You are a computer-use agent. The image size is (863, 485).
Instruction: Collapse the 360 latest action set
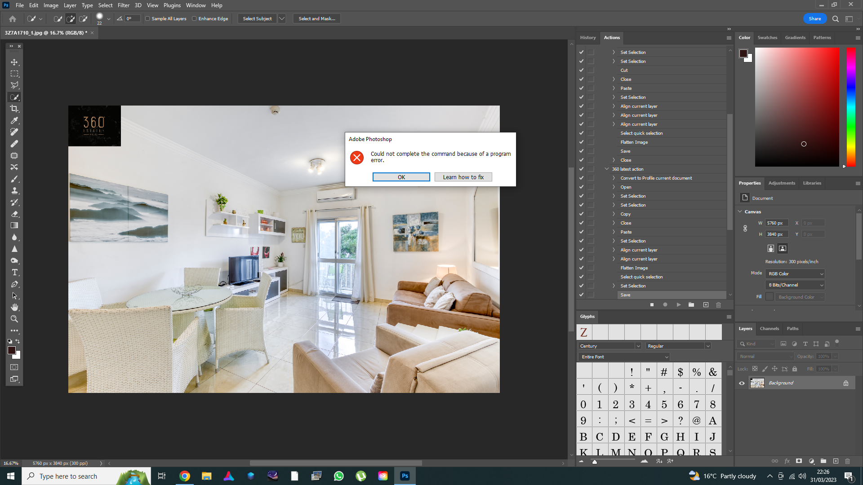point(606,169)
